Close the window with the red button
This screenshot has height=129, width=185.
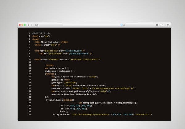coord(20,25)
